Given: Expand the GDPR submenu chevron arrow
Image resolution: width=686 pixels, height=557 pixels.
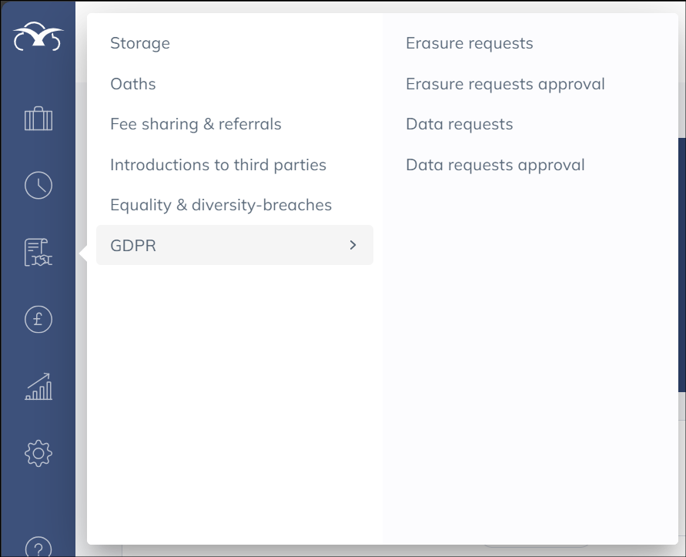Looking at the screenshot, I should click(353, 245).
